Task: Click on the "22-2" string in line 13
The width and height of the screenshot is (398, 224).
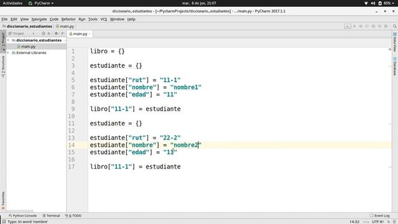Action: click(x=170, y=138)
